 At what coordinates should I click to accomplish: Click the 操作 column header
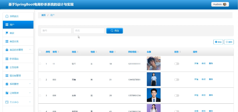[x=195, y=52]
